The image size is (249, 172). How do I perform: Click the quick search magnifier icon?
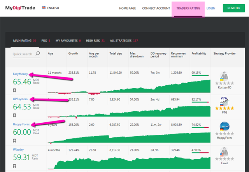38,54
